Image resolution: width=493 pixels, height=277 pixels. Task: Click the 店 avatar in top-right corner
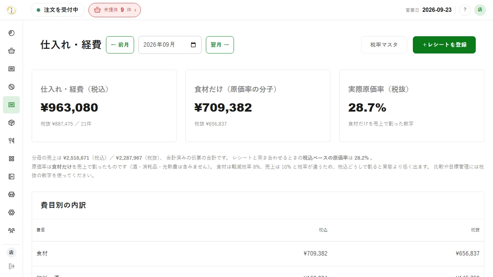click(480, 10)
